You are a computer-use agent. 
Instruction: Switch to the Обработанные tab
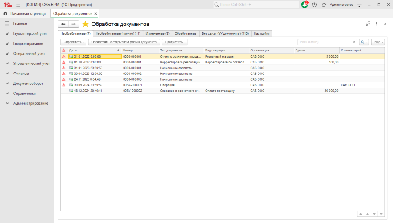[x=185, y=33]
